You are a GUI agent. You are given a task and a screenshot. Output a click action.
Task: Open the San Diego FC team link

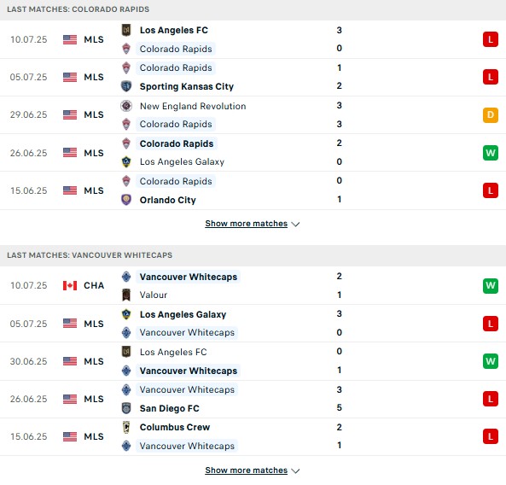coord(170,408)
